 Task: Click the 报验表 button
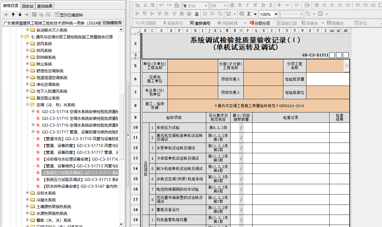tap(310, 23)
